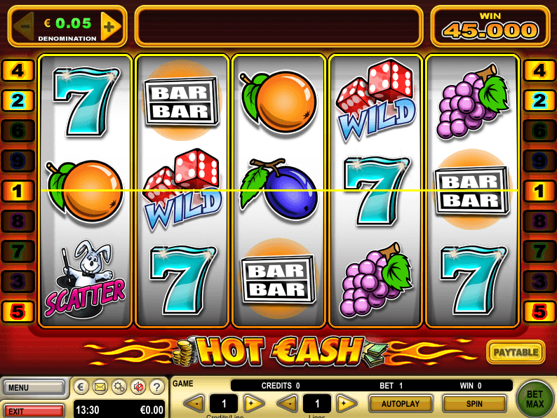557x418 pixels.
Task: Increase Credits/Line with plus arrow
Action: tap(254, 403)
